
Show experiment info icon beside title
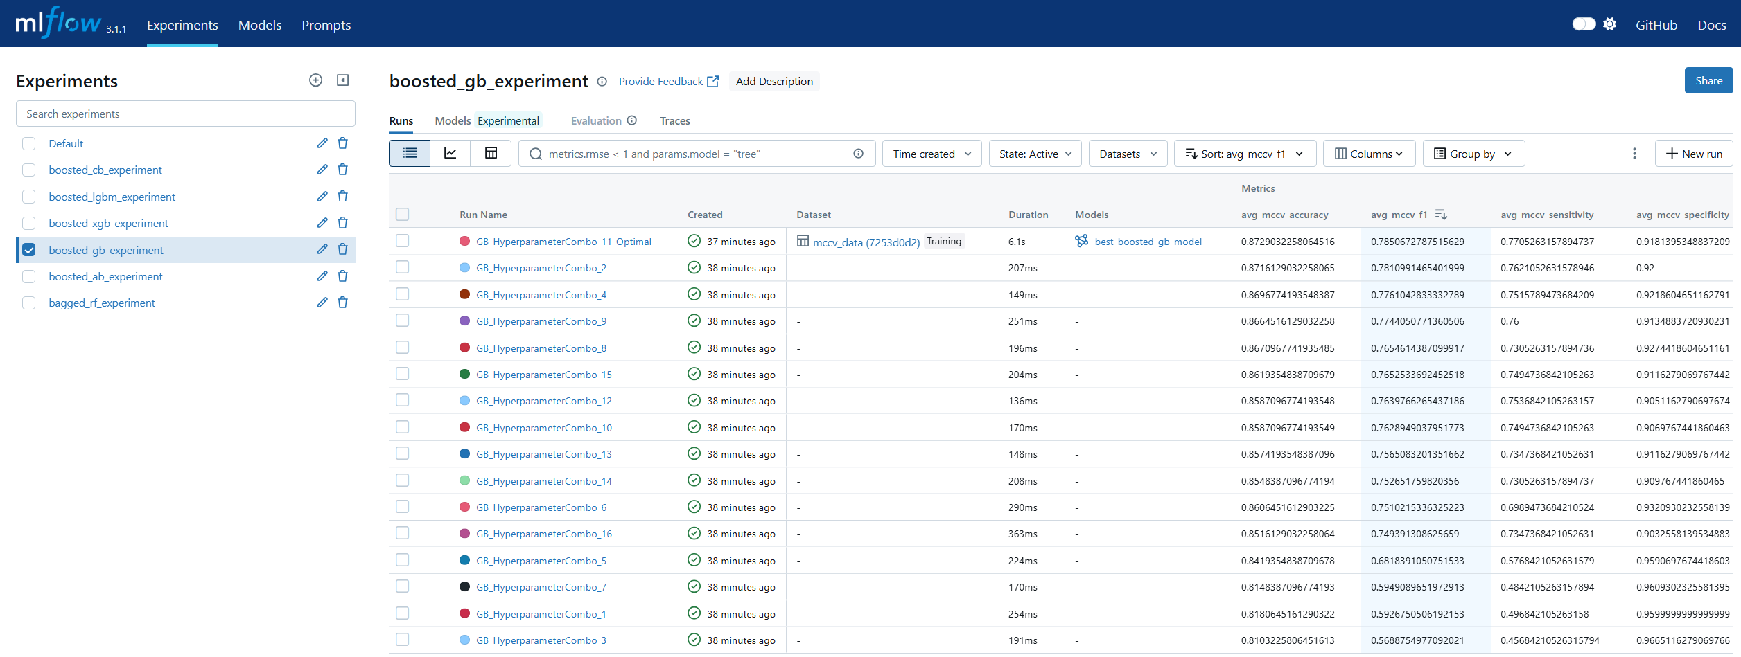(602, 82)
